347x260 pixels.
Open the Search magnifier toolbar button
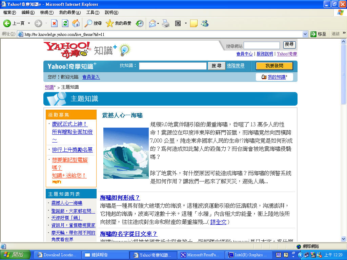point(93,23)
